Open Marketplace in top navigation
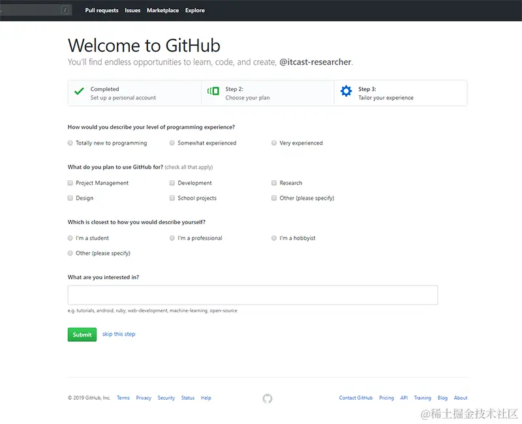 (162, 10)
